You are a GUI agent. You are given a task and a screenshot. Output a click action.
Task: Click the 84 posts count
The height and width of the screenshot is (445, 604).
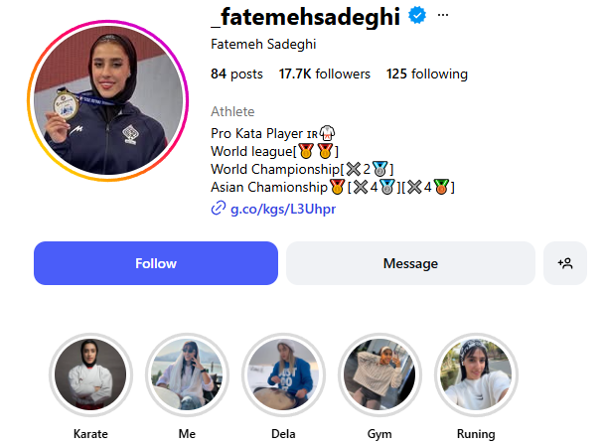(236, 74)
